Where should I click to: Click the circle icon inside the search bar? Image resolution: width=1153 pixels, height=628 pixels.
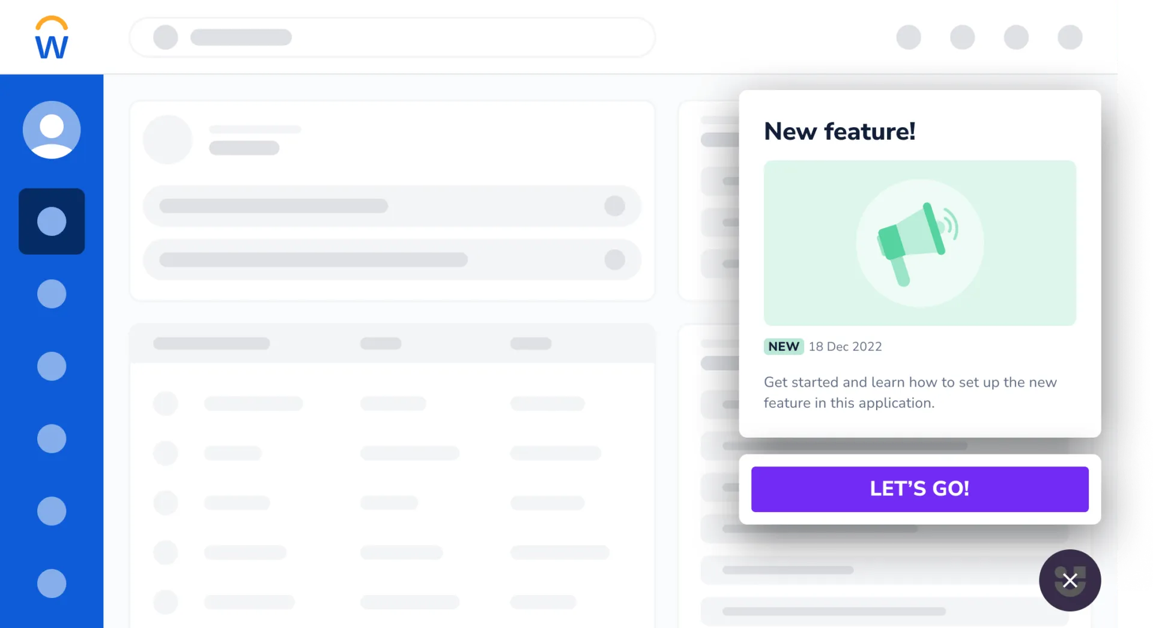click(x=166, y=37)
